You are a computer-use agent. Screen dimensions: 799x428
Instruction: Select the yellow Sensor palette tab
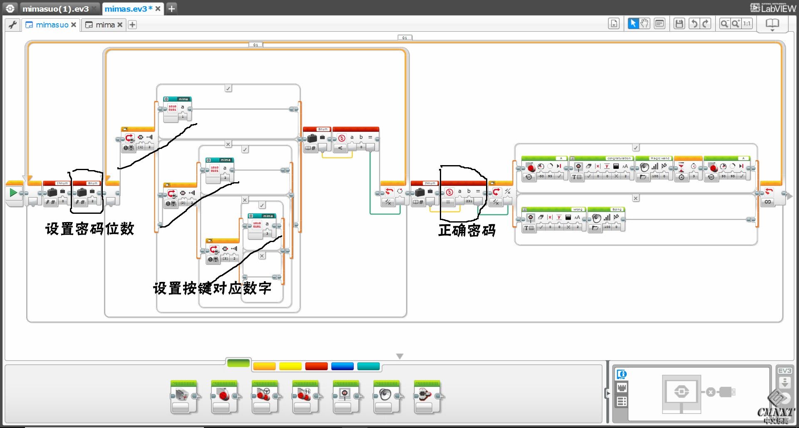(x=290, y=366)
